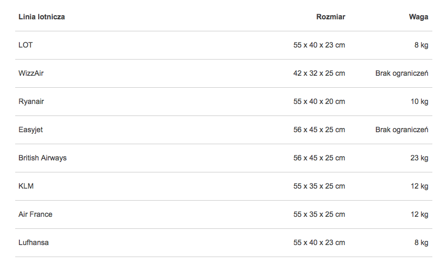Select the LOT airline name

(x=26, y=45)
